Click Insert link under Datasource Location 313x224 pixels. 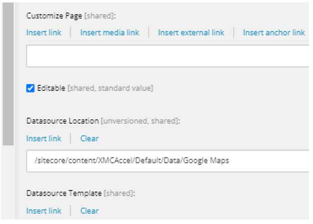pyautogui.click(x=44, y=139)
